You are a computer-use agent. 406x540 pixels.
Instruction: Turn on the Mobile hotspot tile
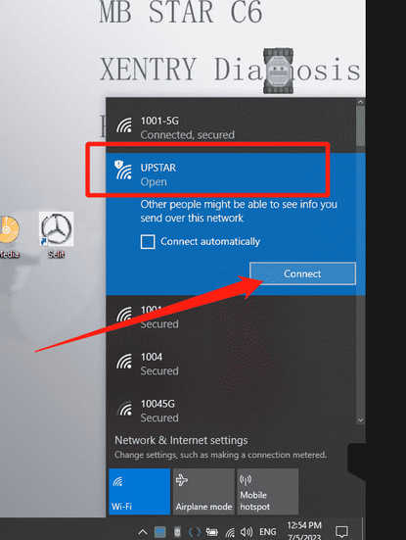coord(268,491)
